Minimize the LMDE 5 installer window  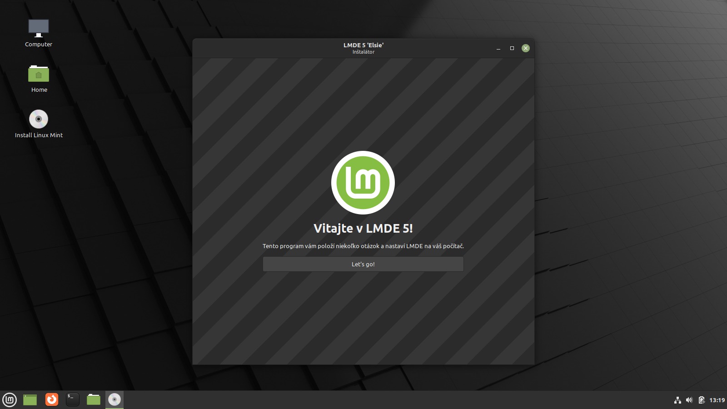tap(498, 48)
